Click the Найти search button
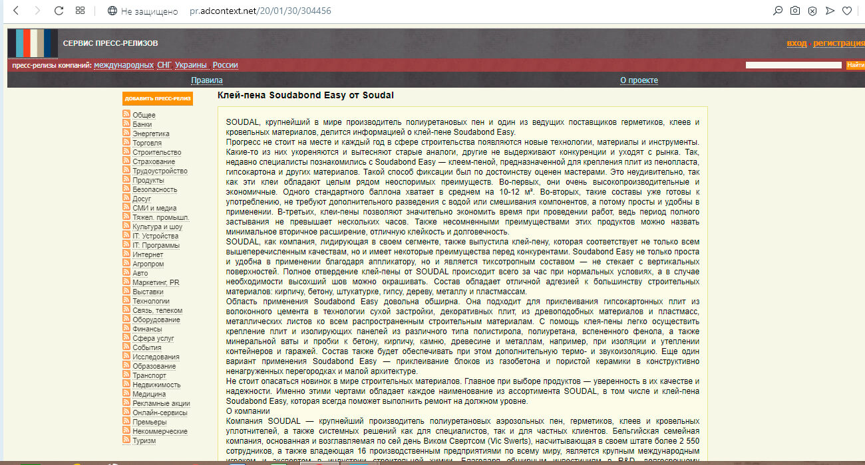The image size is (865, 465). coord(855,65)
